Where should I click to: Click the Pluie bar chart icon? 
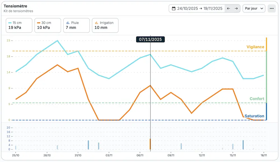coord(68,23)
